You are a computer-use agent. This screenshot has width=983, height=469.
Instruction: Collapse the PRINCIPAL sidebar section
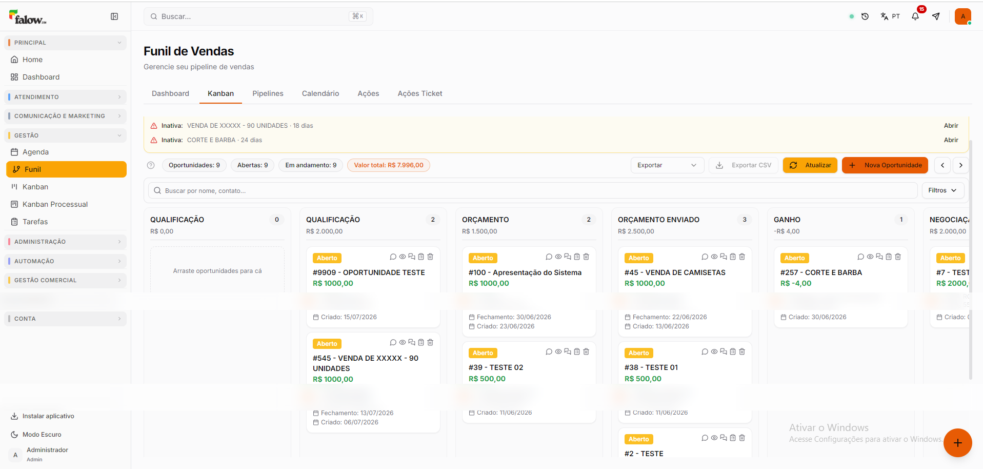(x=65, y=43)
